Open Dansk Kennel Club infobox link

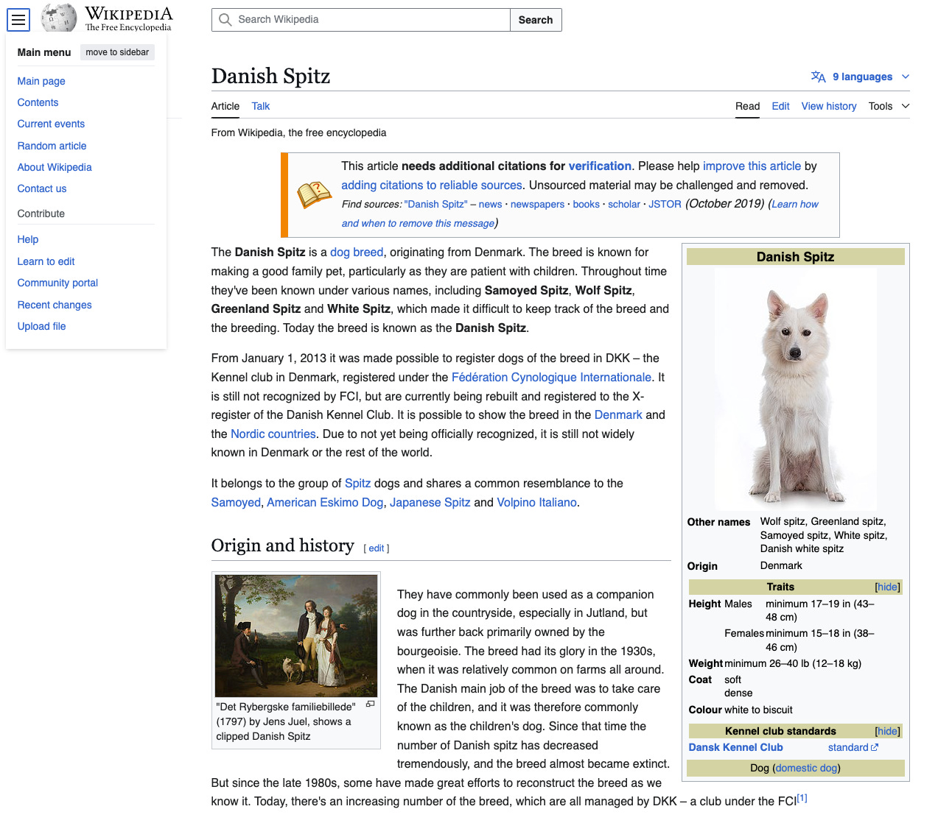coord(735,747)
